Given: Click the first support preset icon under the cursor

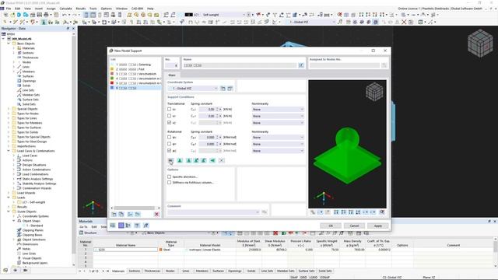Looking at the screenshot, I should pyautogui.click(x=170, y=160).
